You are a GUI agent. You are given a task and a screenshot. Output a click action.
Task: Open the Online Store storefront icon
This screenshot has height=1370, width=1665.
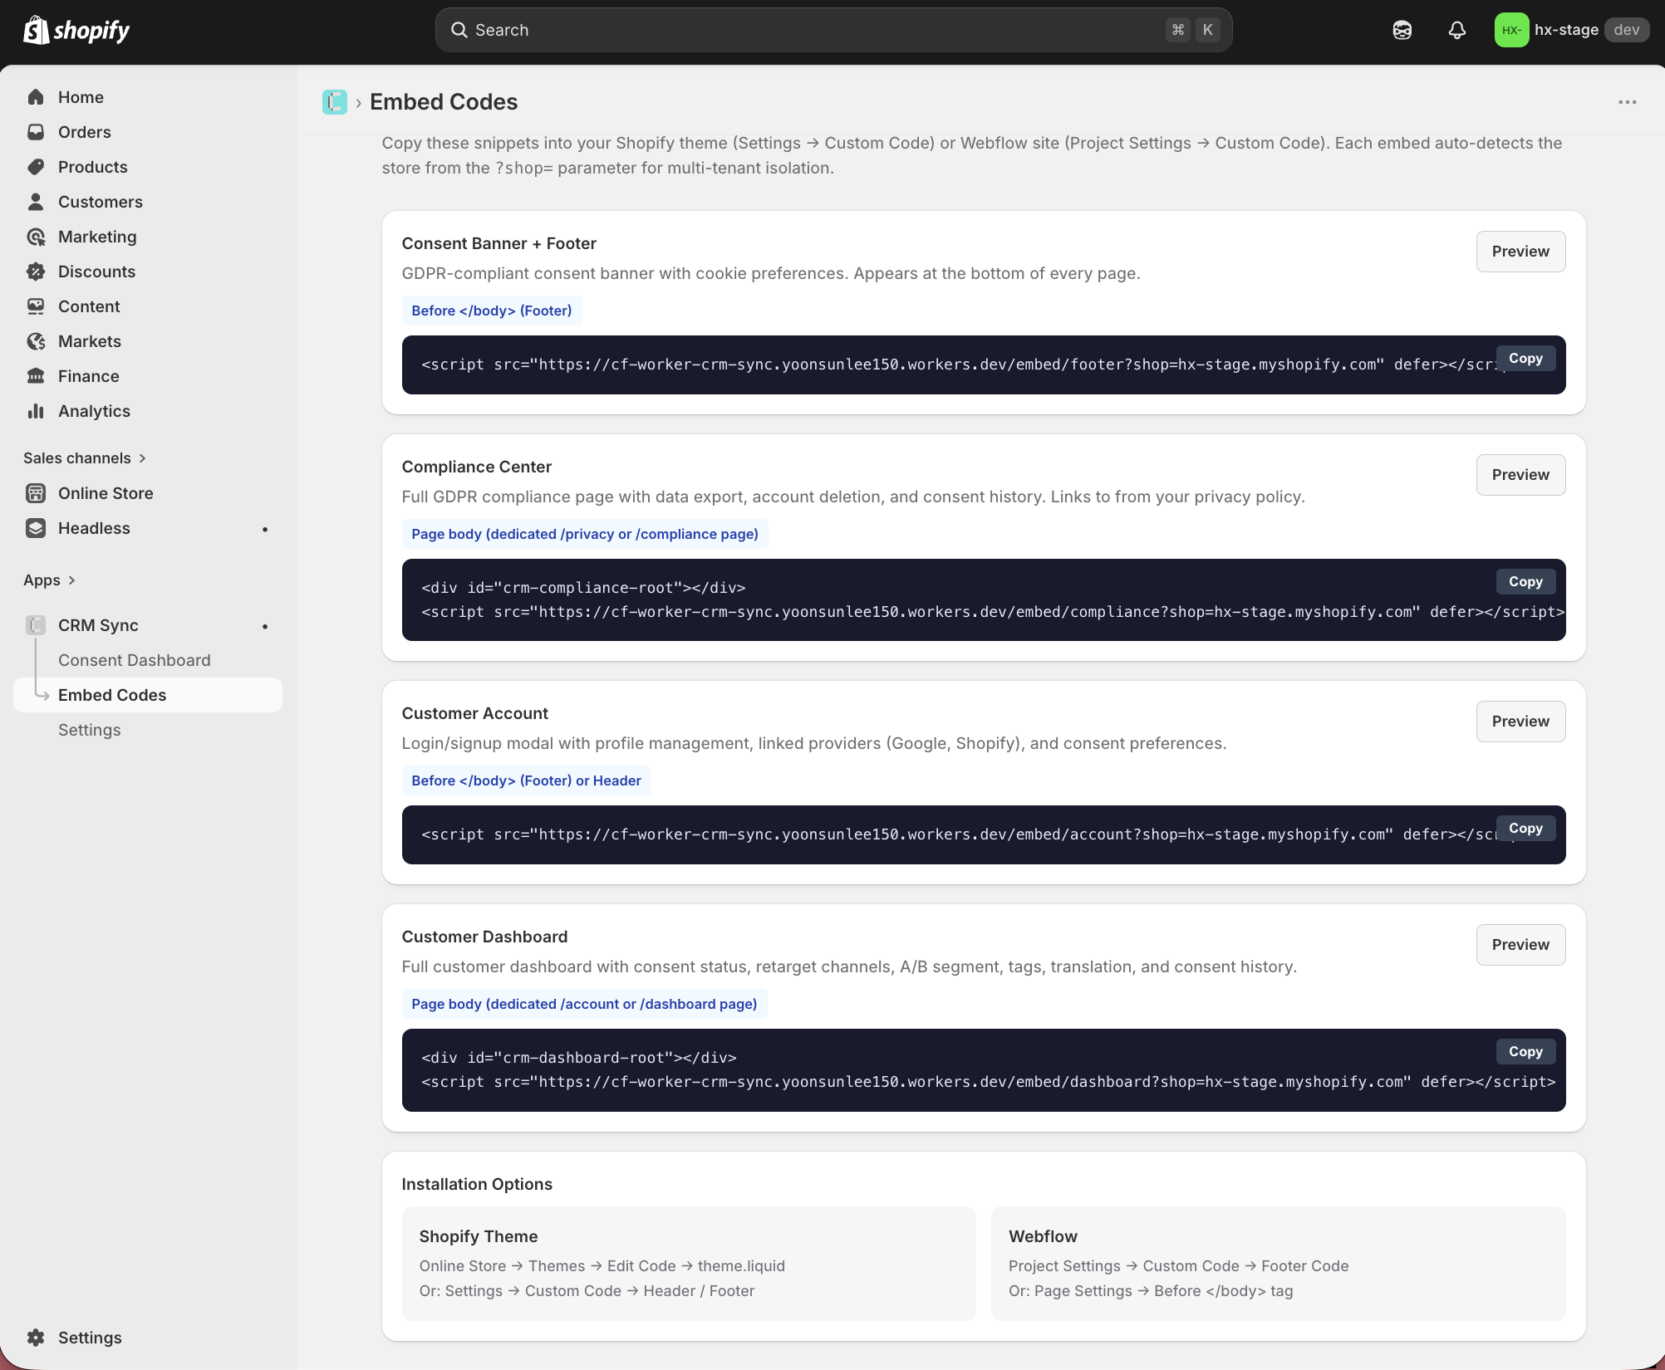[36, 493]
